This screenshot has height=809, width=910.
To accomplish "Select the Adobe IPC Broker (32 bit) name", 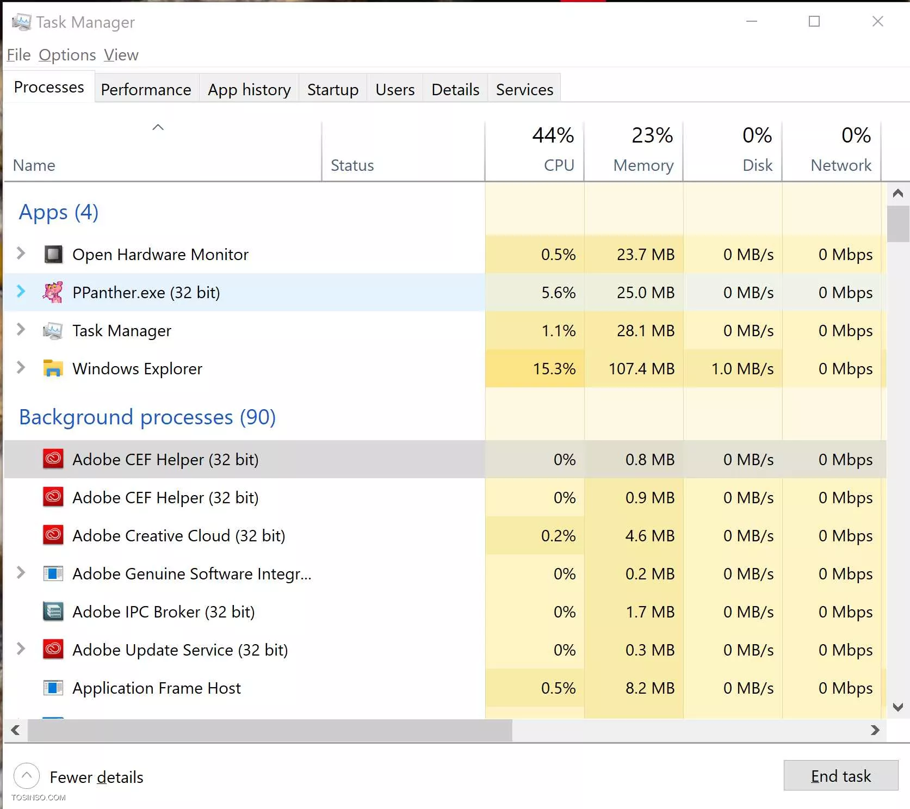I will pos(163,612).
